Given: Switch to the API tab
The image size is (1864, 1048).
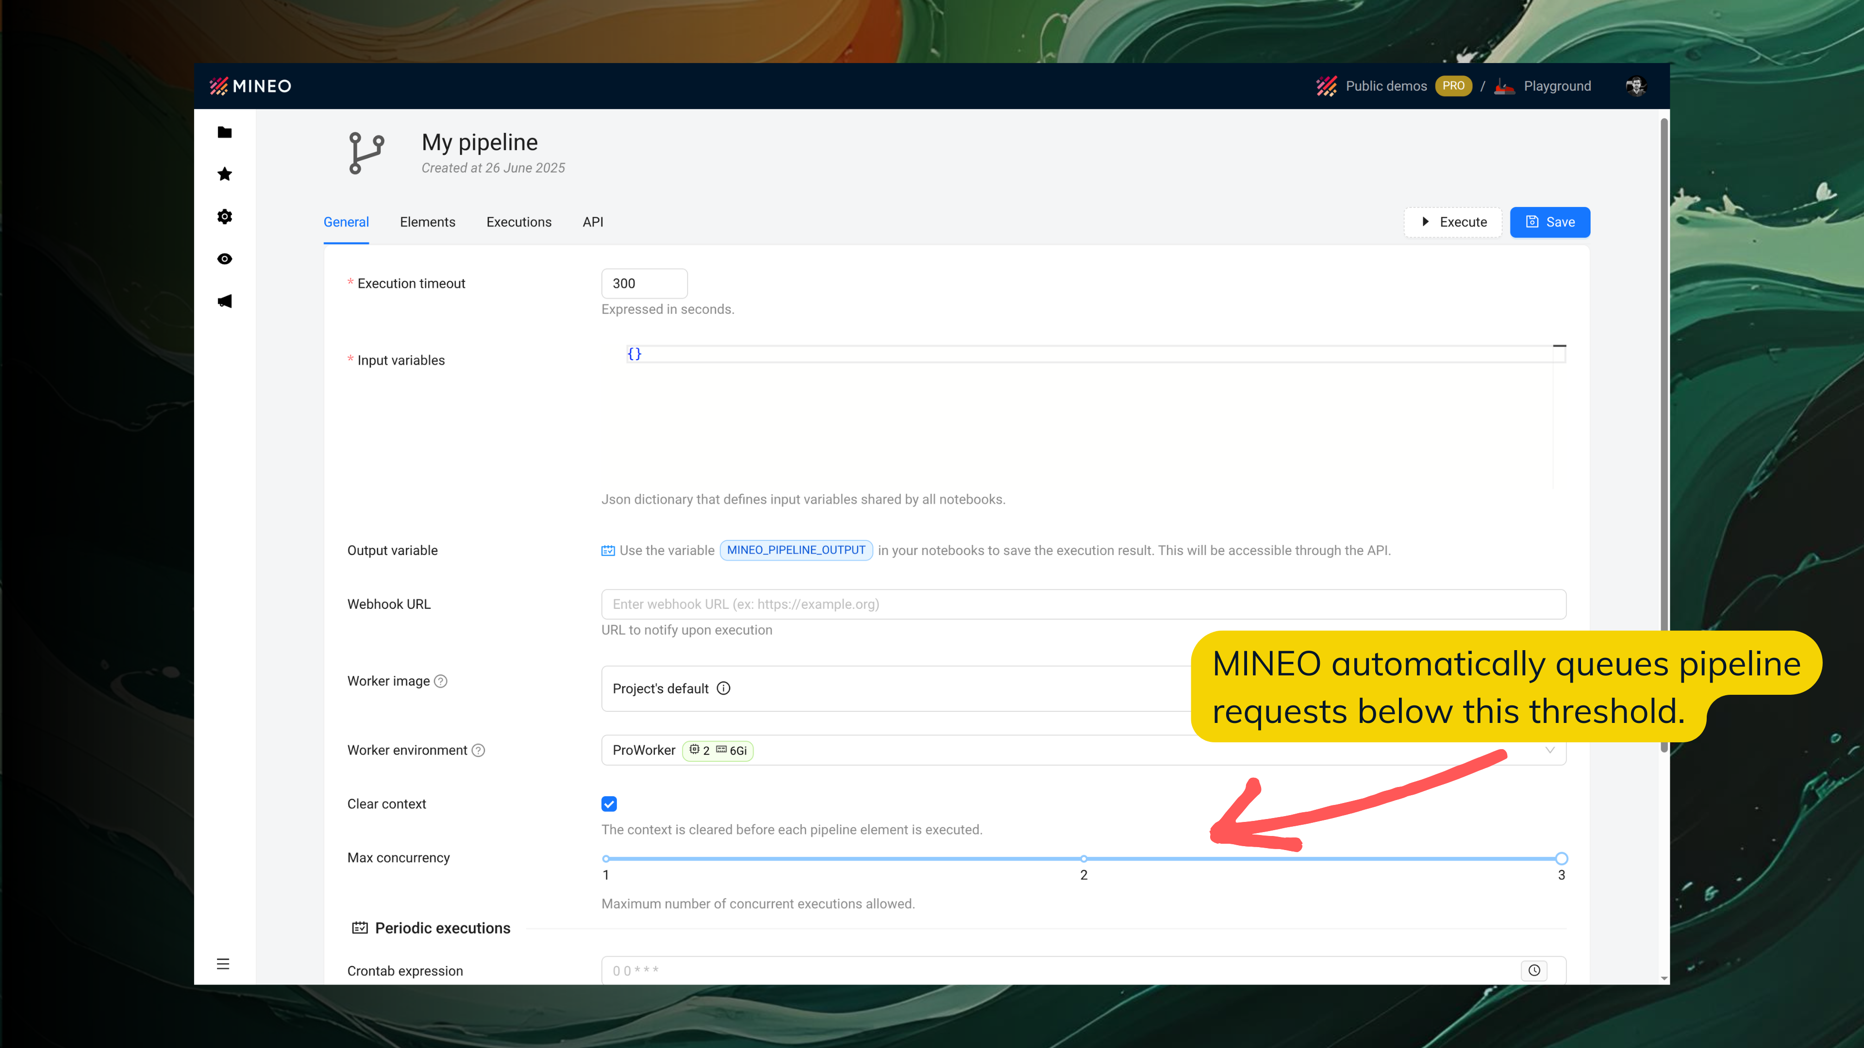Looking at the screenshot, I should [x=593, y=222].
